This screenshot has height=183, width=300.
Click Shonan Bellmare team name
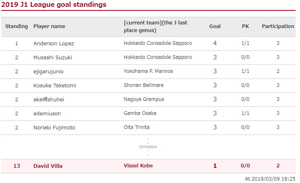point(144,85)
